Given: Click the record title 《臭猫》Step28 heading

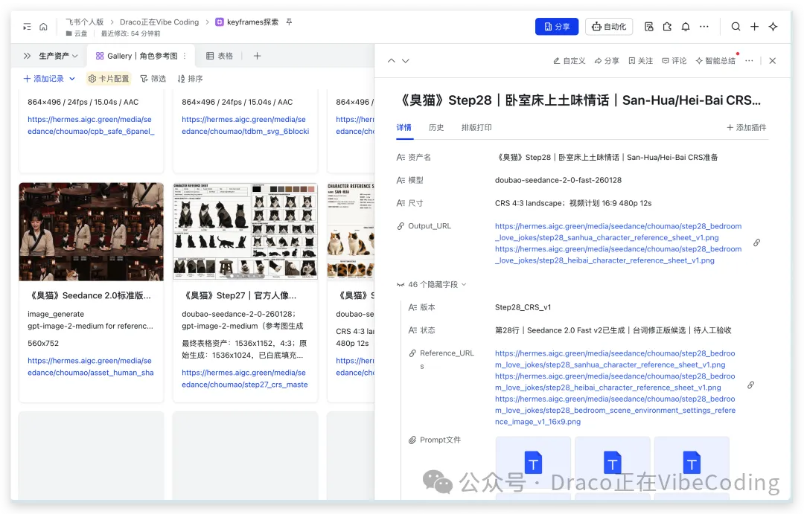Looking at the screenshot, I should tap(579, 100).
